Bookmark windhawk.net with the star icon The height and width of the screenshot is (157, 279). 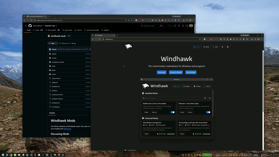click(x=200, y=39)
